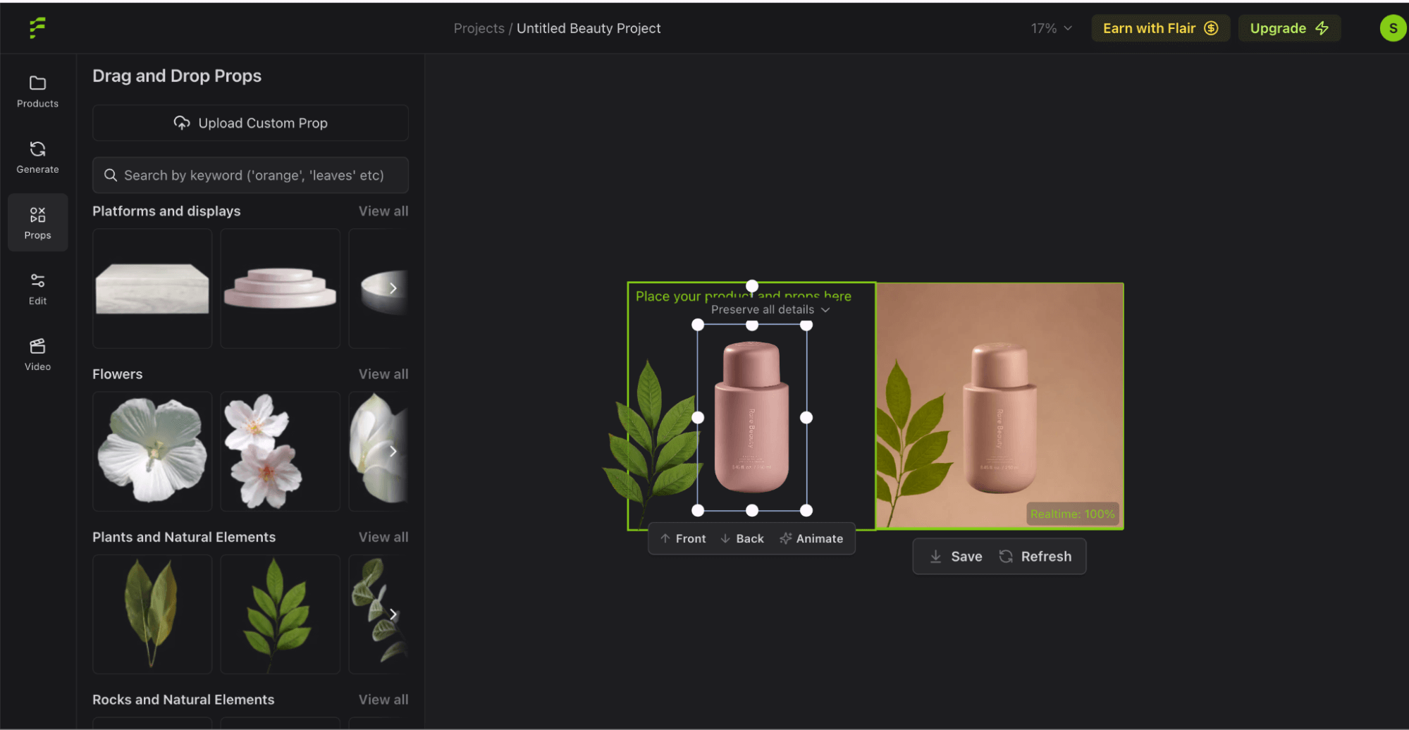The image size is (1409, 730).
Task: Bring selected product to Front
Action: click(683, 538)
